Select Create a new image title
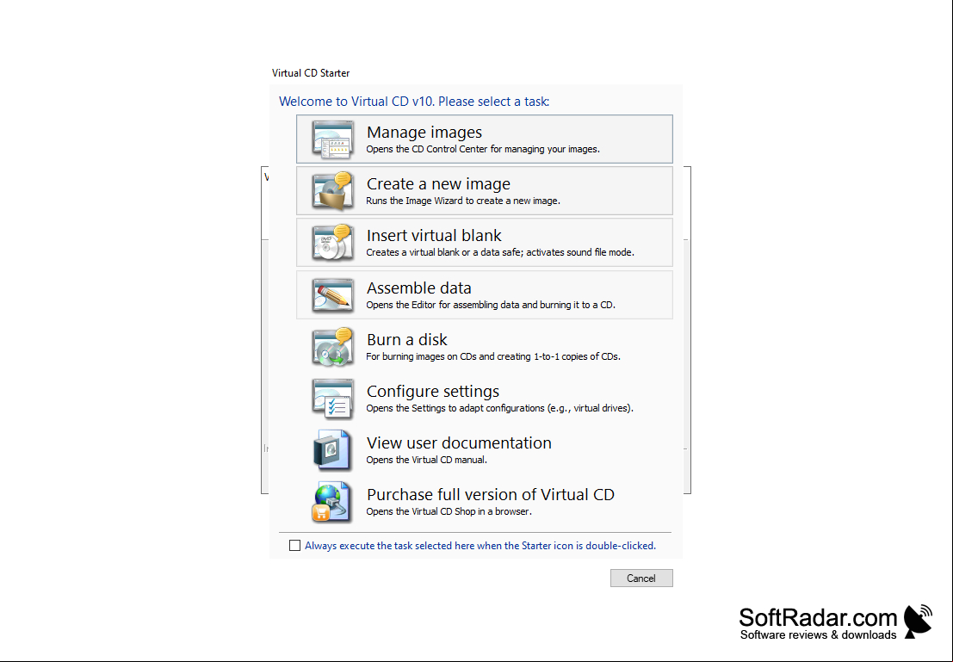This screenshot has height=662, width=953. (x=438, y=183)
